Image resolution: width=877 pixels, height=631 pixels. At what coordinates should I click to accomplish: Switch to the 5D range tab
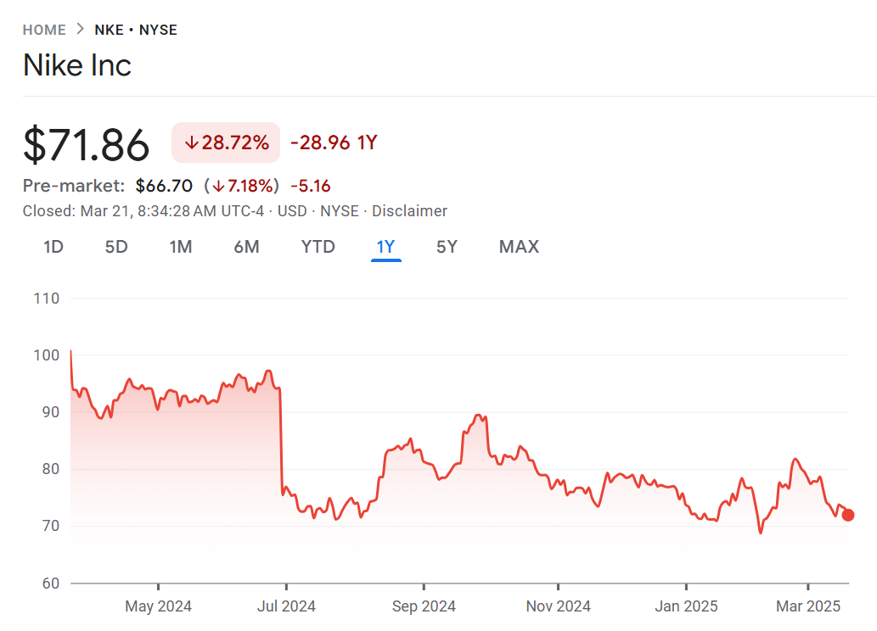click(x=116, y=247)
